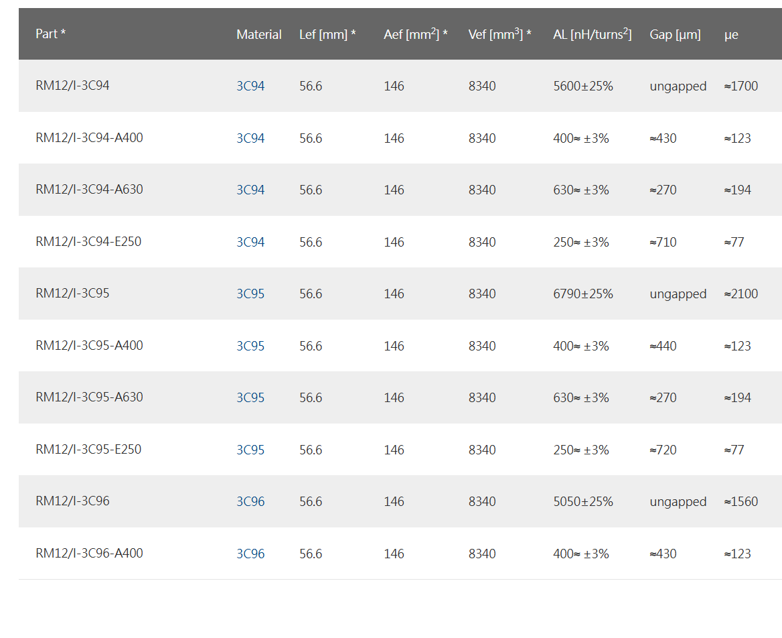This screenshot has height=638, width=782.
Task: Click the RM12/I-3C96 part name cell
Action: click(72, 501)
